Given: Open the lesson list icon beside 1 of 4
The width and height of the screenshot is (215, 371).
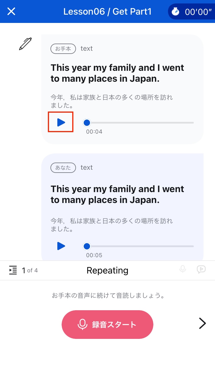Looking at the screenshot, I should tap(13, 270).
